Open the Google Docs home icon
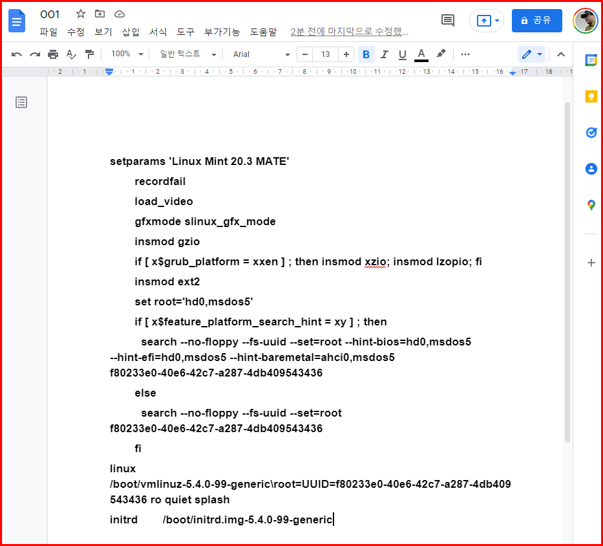 tap(17, 21)
